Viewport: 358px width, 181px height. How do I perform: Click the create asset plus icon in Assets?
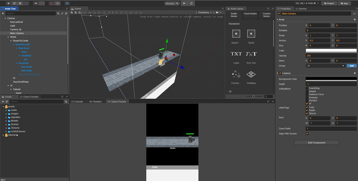click(x=3, y=102)
